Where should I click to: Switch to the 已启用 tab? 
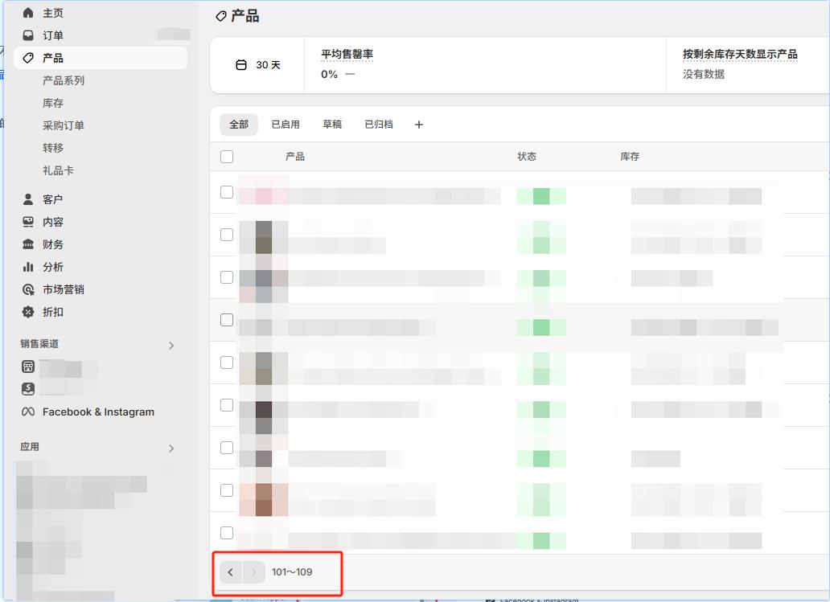pyautogui.click(x=286, y=125)
